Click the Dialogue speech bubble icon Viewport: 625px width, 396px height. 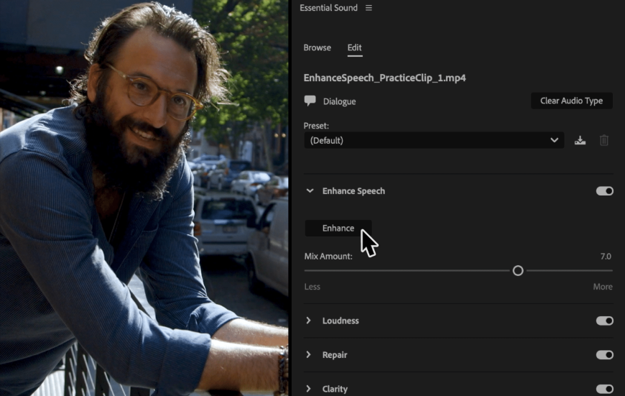click(310, 101)
